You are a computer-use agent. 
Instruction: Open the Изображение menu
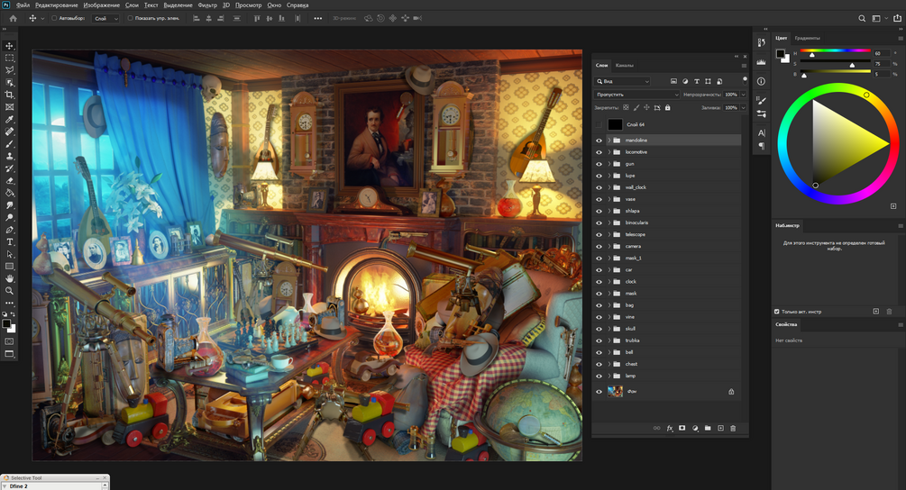[x=102, y=5]
